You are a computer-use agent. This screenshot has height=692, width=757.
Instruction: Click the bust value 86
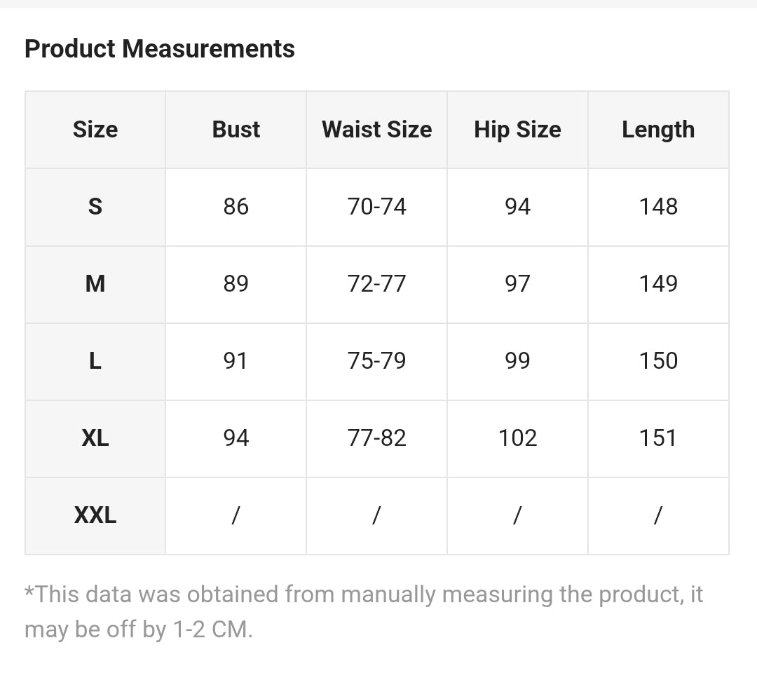click(236, 207)
